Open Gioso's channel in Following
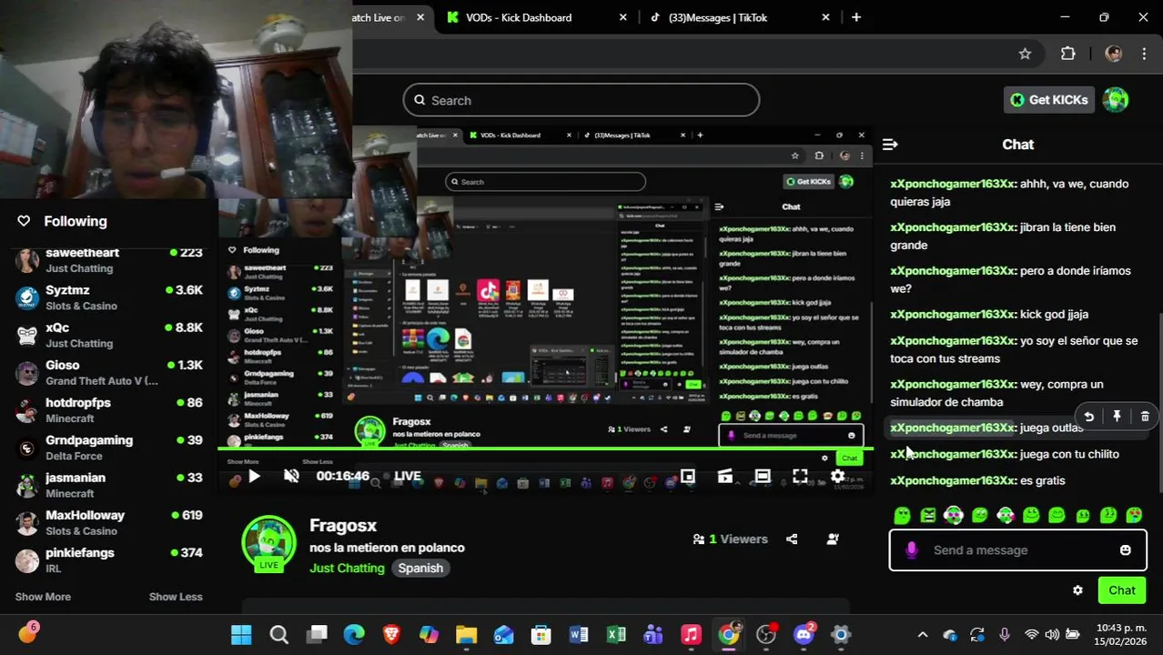Image resolution: width=1163 pixels, height=655 pixels. click(109, 372)
